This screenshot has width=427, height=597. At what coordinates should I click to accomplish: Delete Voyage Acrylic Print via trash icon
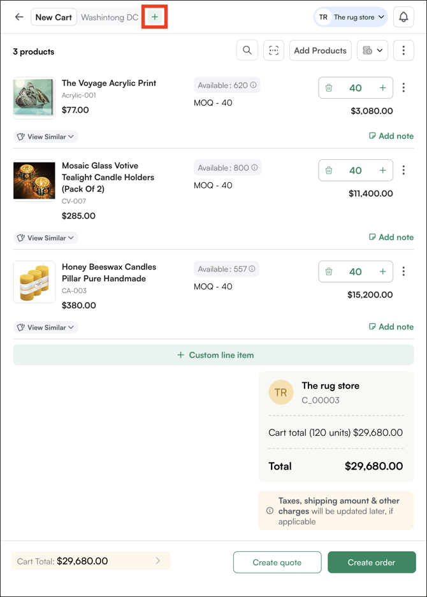tap(329, 89)
